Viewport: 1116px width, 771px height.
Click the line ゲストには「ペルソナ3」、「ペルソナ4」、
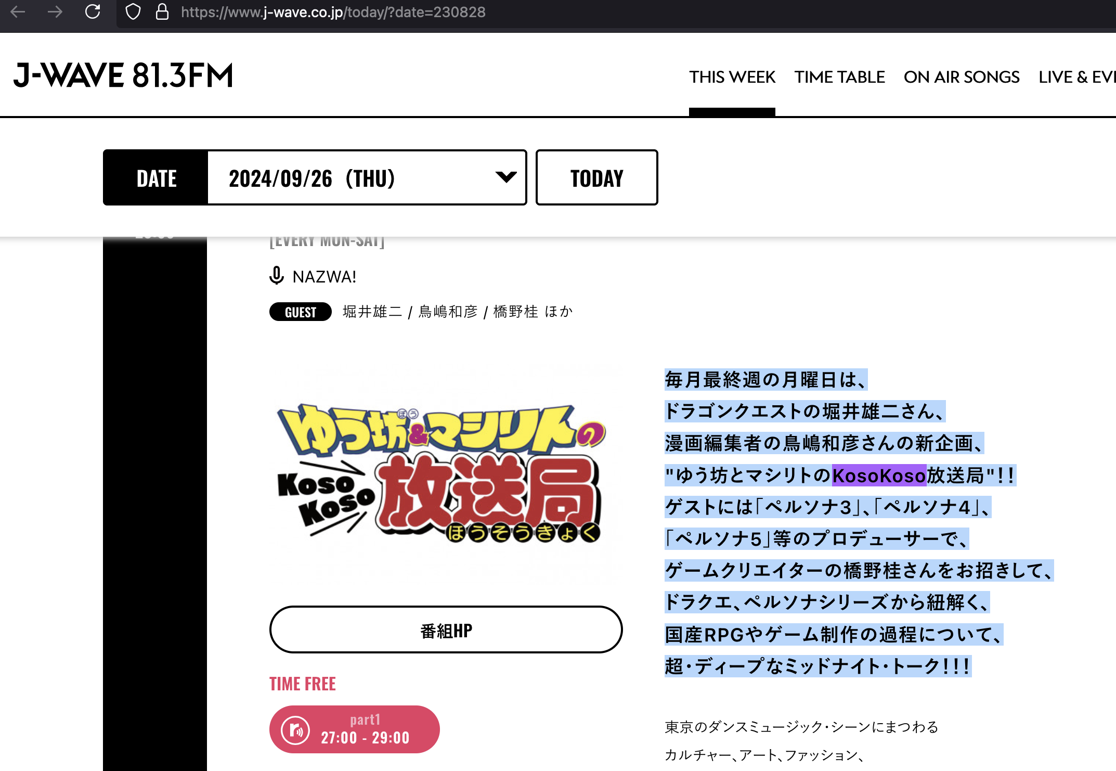click(828, 507)
